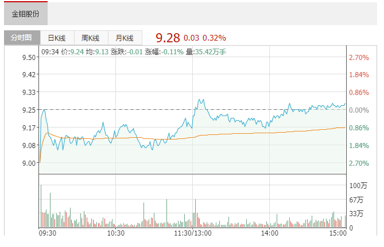Click the 09:34 hover info readout line
Image resolution: width=384 pixels, height=247 pixels.
tap(134, 52)
